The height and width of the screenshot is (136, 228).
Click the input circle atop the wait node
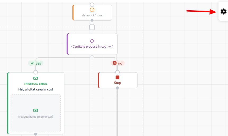coord(92,5)
